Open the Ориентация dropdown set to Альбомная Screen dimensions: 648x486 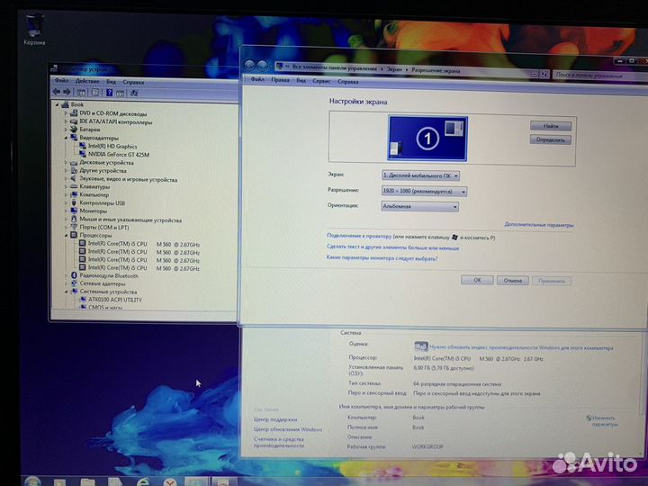pos(419,206)
